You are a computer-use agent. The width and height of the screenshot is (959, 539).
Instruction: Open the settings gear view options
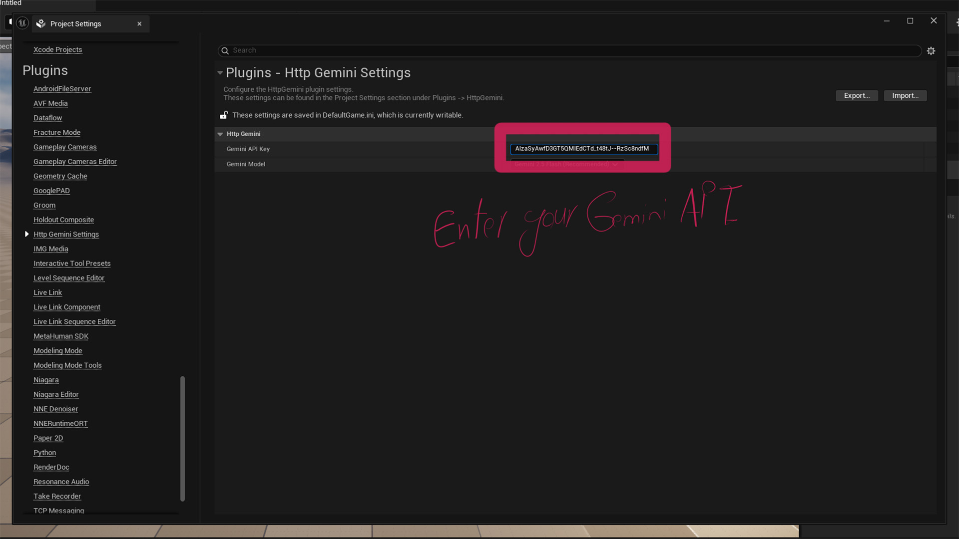pyautogui.click(x=931, y=50)
